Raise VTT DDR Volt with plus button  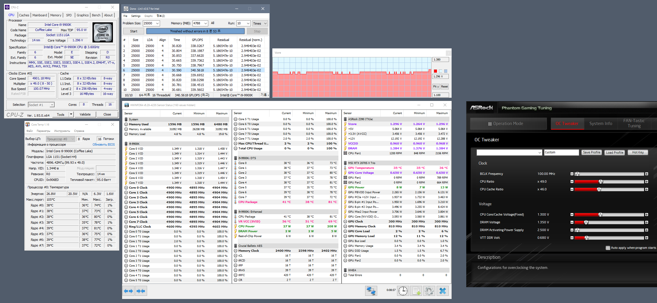[646, 238]
